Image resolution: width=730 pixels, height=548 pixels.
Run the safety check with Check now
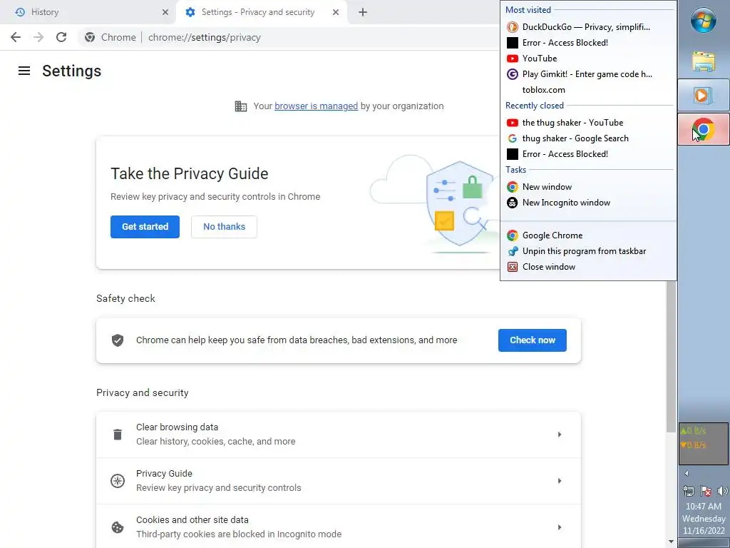tap(532, 340)
